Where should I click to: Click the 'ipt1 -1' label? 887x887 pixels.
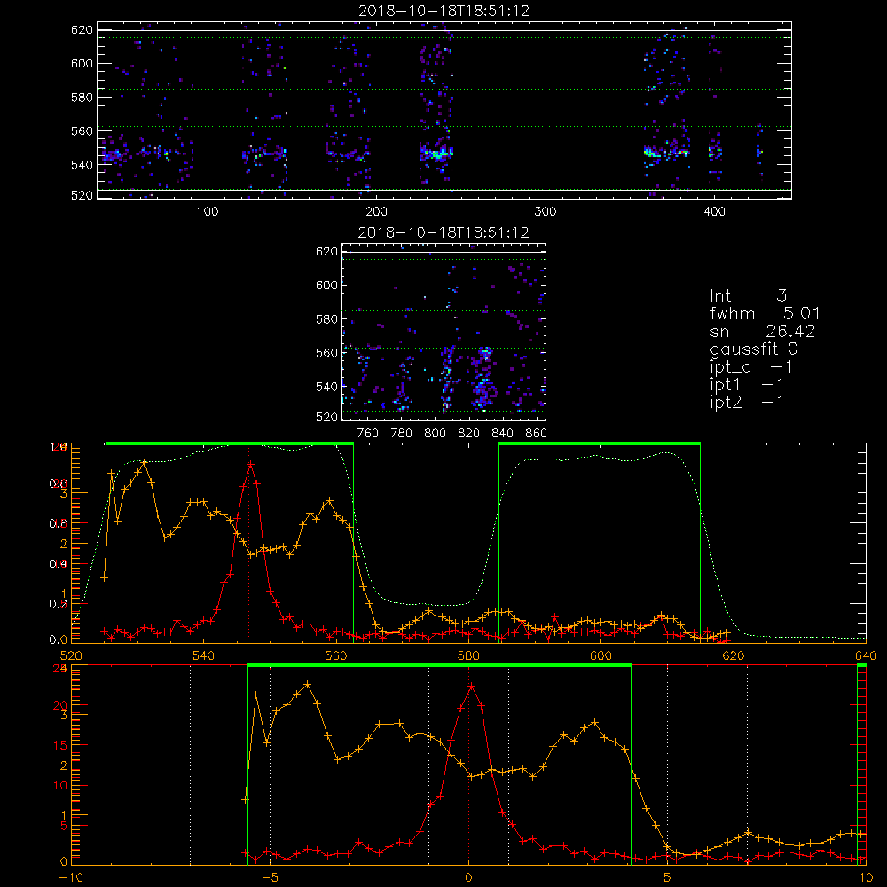(747, 385)
